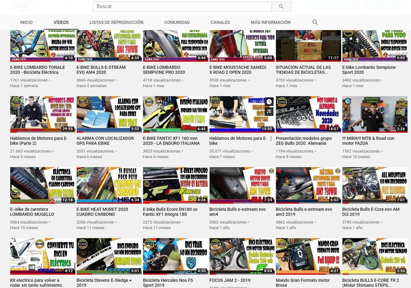
Task: Open Bicicleta Stevens E-Sledge + 2019 title
Action: (x=104, y=283)
